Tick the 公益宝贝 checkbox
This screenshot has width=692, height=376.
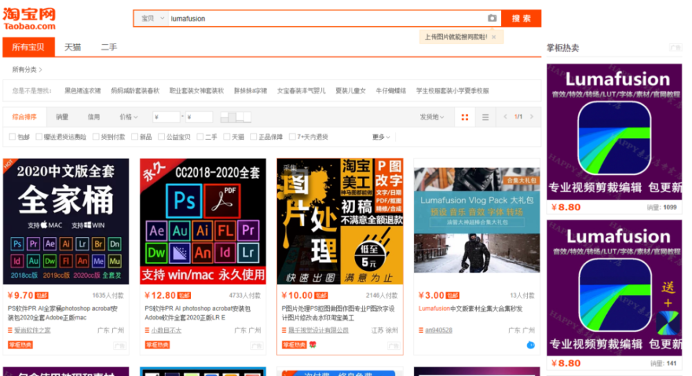pos(161,137)
